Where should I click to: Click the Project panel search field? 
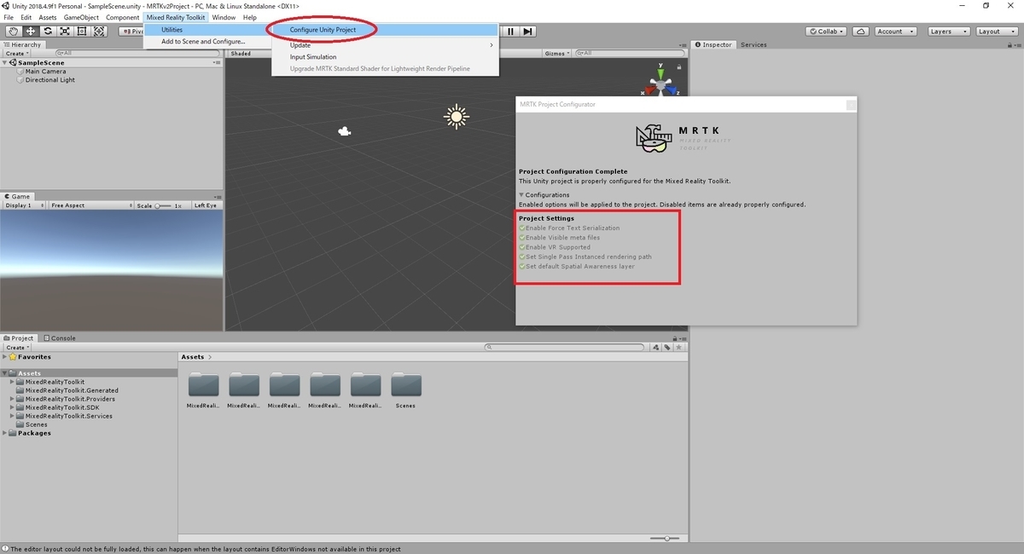[x=565, y=348]
